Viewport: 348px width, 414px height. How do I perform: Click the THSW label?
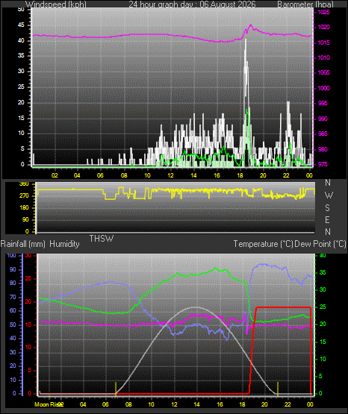pyautogui.click(x=102, y=239)
